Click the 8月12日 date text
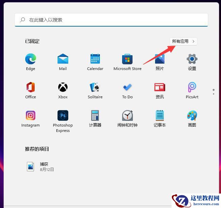 pyautogui.click(x=47, y=170)
